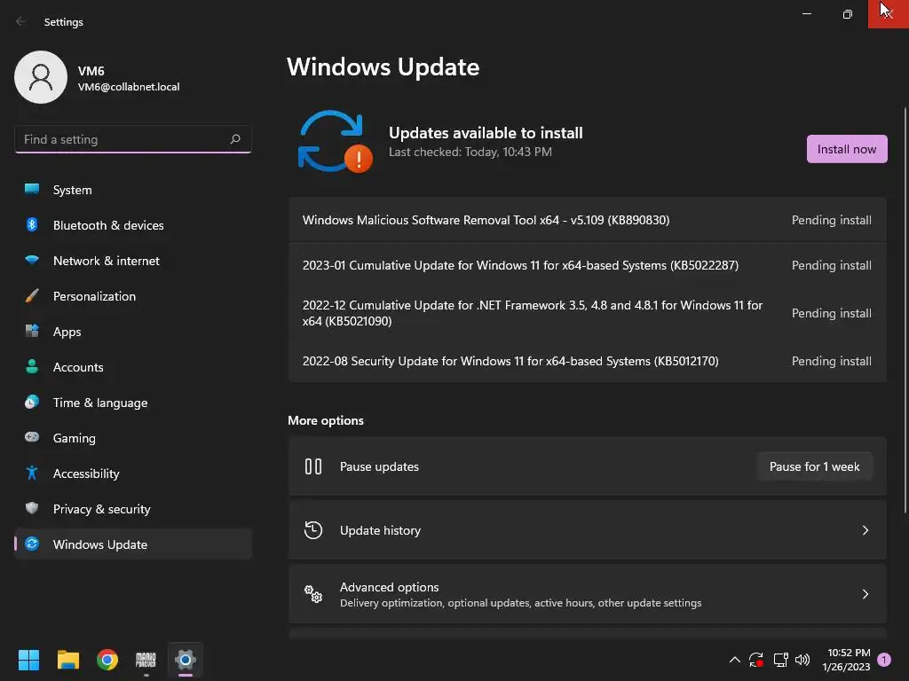The image size is (909, 681).
Task: Switch to Personalization settings
Action: [x=133, y=296]
